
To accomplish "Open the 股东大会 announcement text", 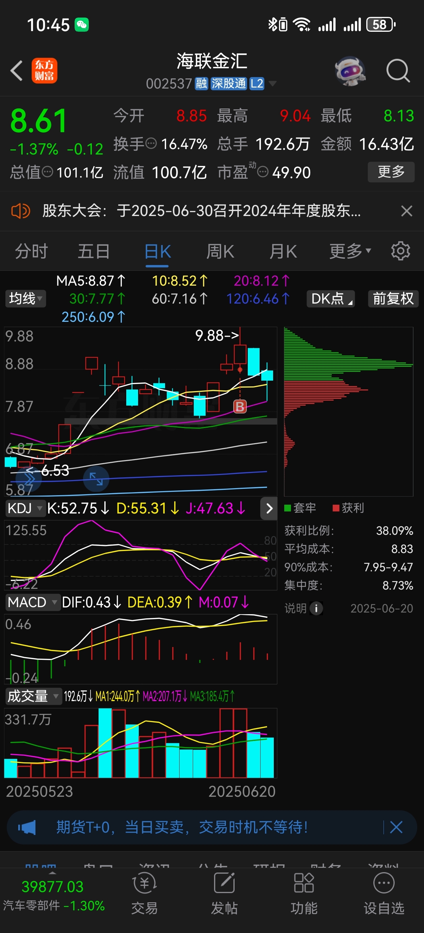I will 202,211.
